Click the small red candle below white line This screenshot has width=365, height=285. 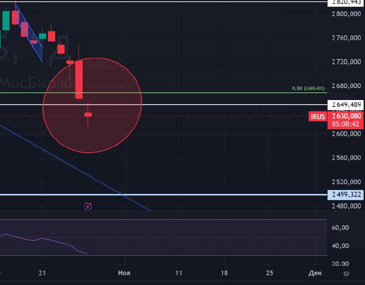point(88,115)
